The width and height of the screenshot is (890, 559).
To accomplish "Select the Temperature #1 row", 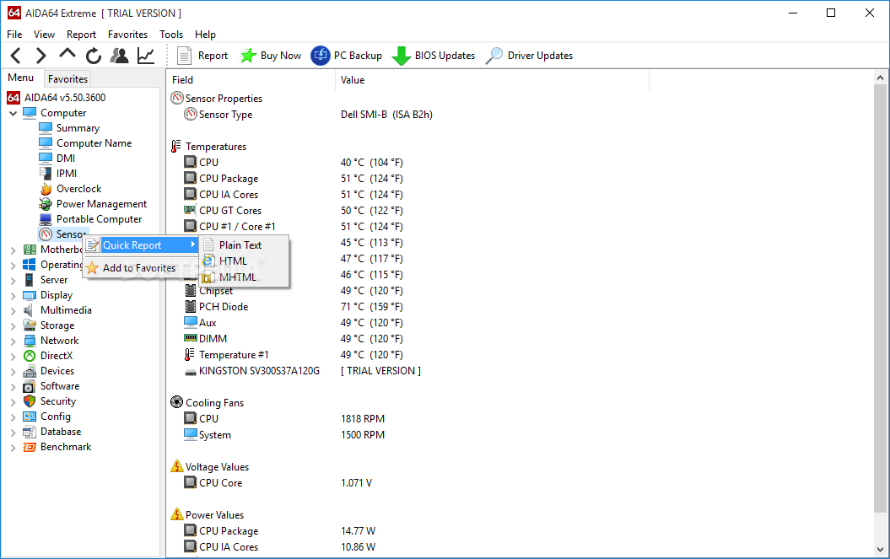I will point(295,355).
